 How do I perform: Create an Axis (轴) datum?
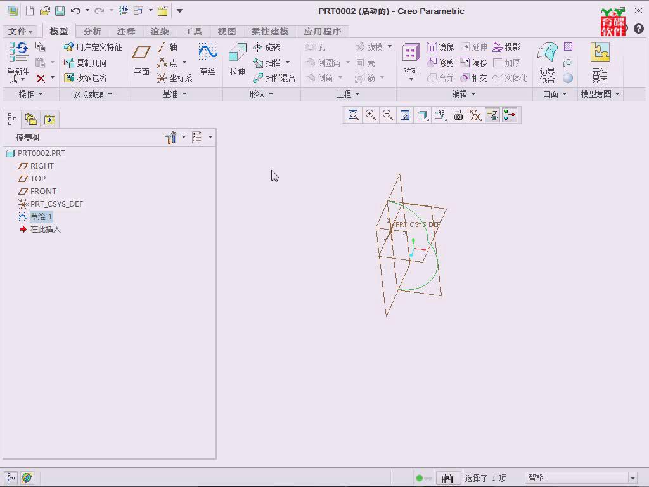click(167, 47)
